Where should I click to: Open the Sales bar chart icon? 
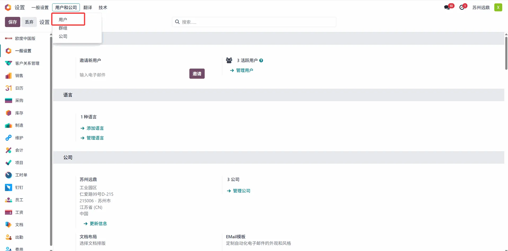pos(8,76)
